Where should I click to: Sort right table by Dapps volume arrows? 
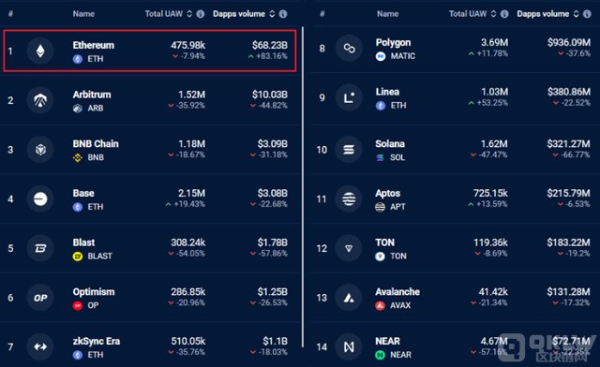point(577,14)
